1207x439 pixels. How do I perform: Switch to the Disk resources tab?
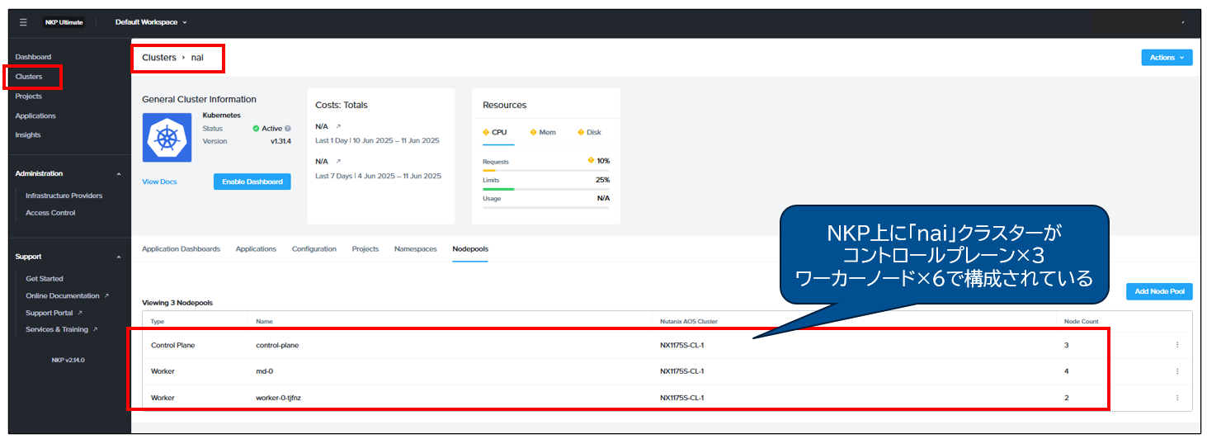589,132
